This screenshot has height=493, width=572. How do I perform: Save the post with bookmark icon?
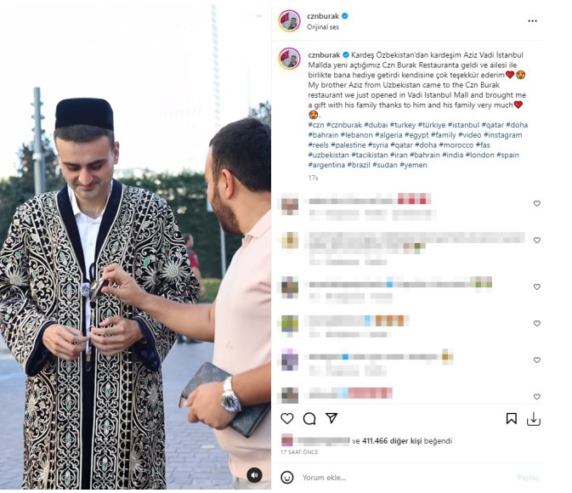pos(512,418)
